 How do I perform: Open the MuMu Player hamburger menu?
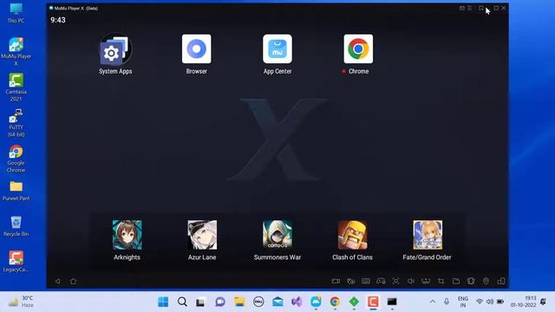pyautogui.click(x=470, y=8)
